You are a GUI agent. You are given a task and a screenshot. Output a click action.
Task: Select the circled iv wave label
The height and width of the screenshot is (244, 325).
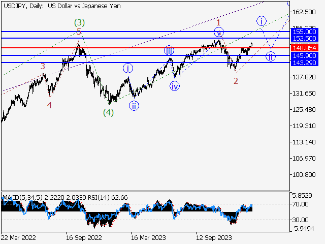point(175,86)
